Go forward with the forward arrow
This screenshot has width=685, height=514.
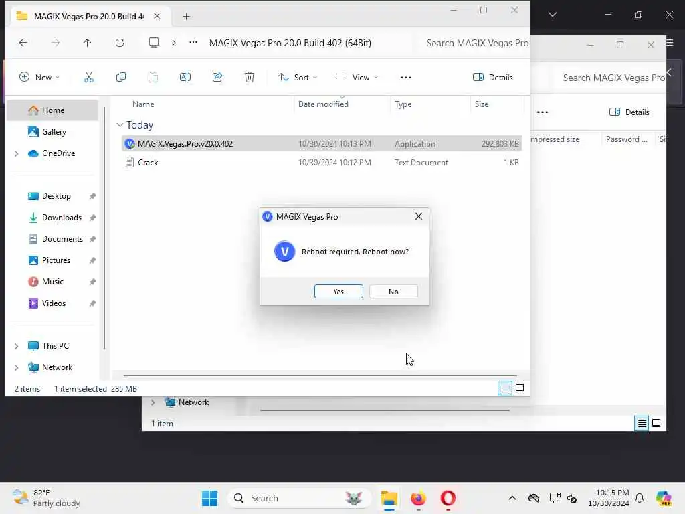pos(56,42)
